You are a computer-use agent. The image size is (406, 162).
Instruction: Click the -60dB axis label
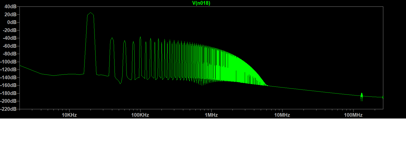9,46
